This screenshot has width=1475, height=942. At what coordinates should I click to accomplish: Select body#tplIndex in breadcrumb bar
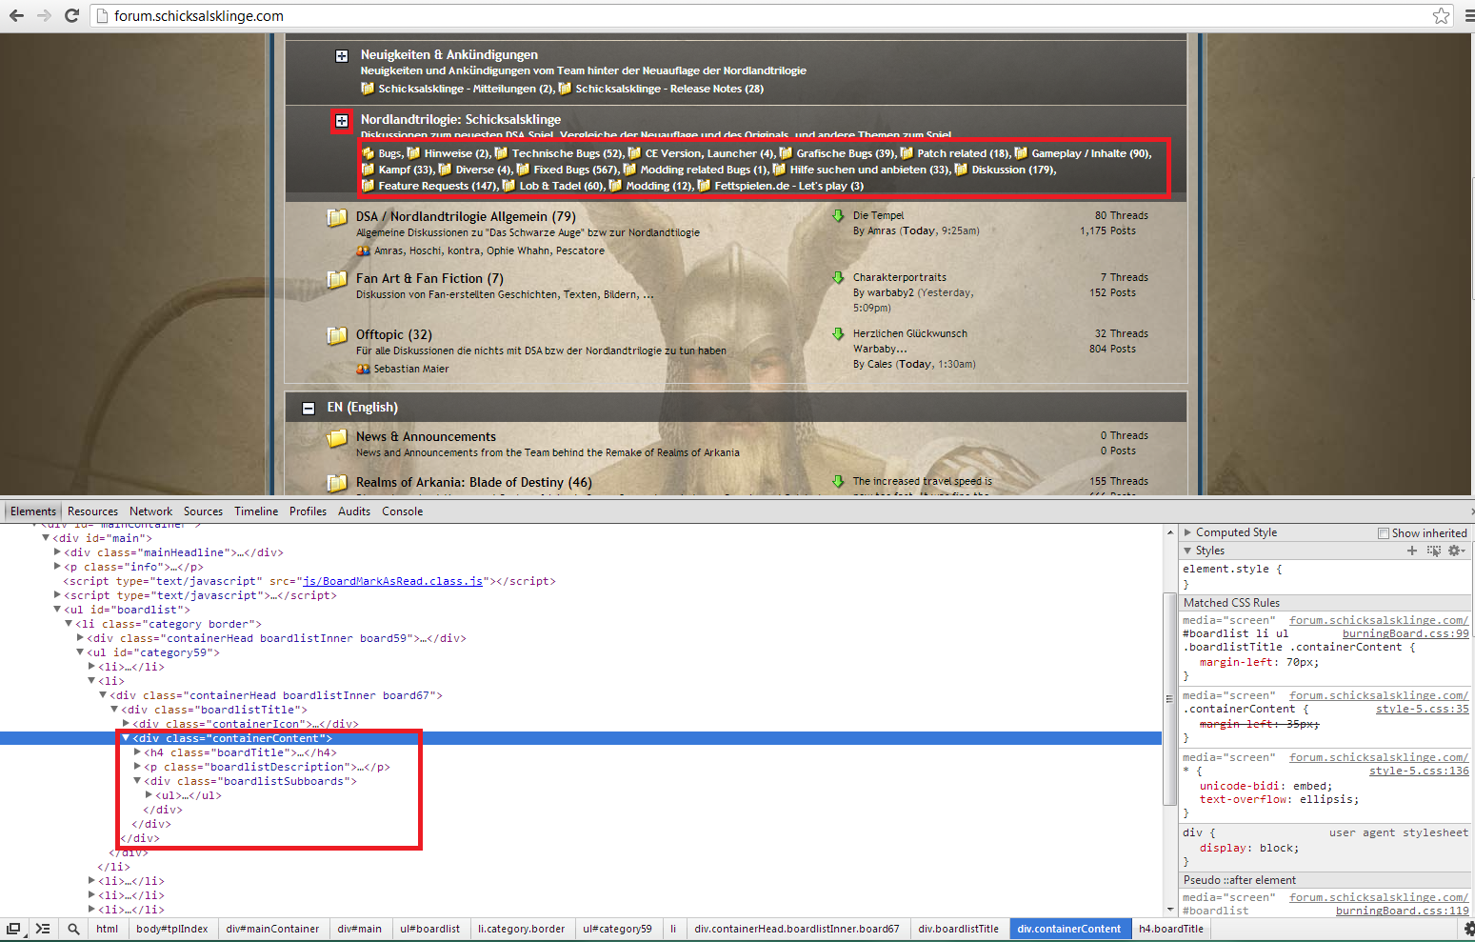point(171,929)
